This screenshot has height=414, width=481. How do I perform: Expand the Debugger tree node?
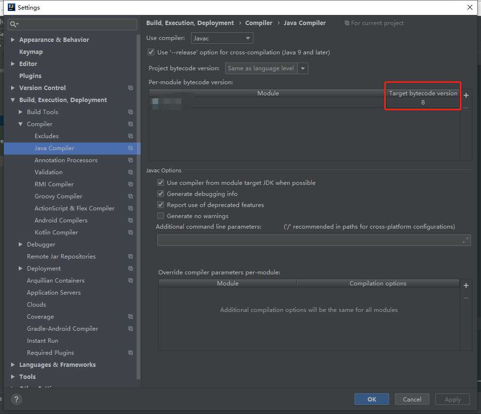[x=20, y=244]
